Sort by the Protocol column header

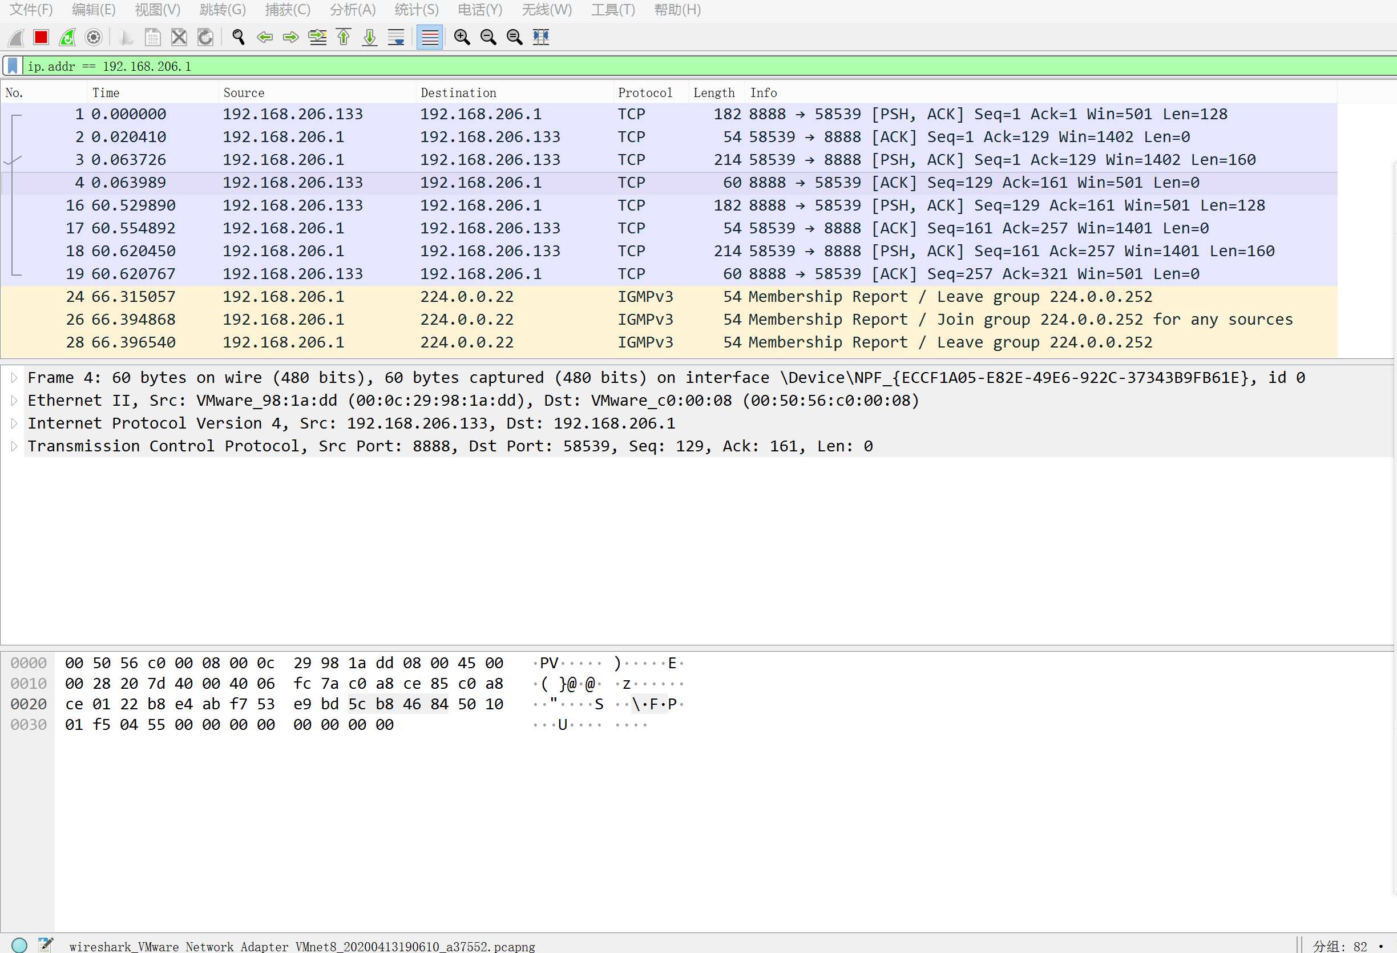(x=651, y=92)
